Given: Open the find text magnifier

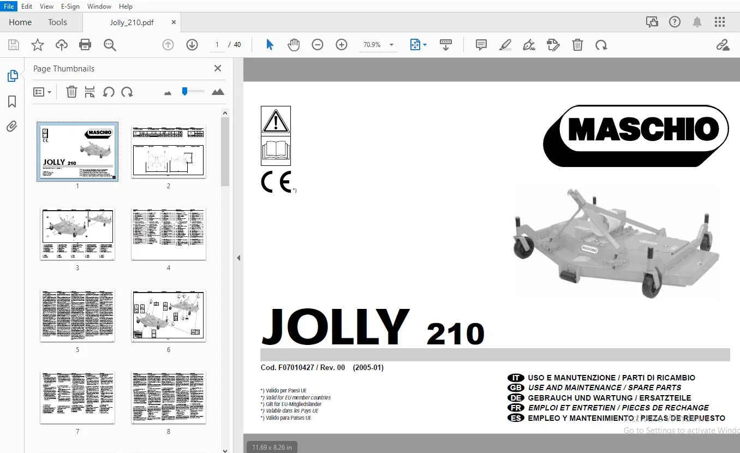Looking at the screenshot, I should (110, 45).
